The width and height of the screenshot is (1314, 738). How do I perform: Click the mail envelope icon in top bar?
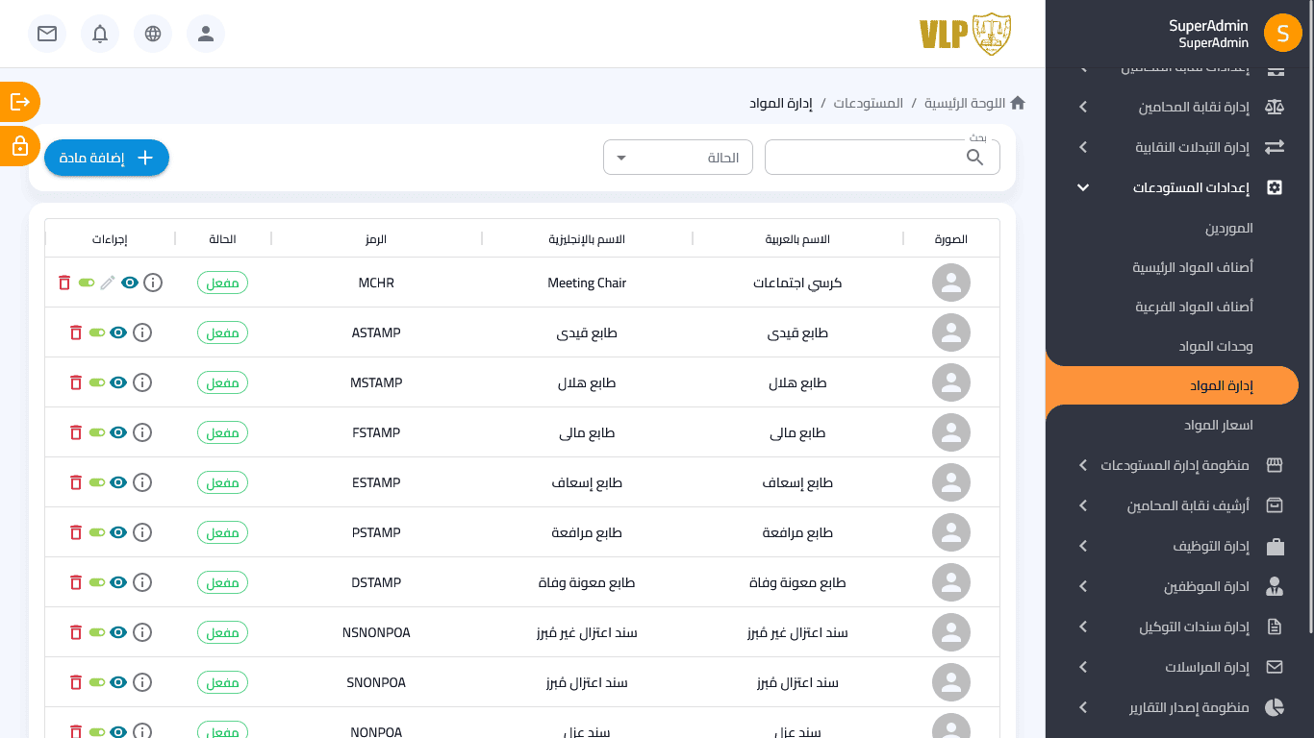(x=46, y=34)
